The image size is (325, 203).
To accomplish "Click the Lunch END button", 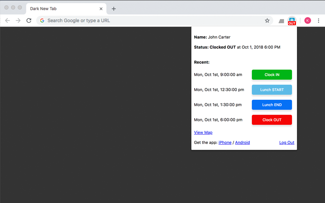I will (x=272, y=105).
